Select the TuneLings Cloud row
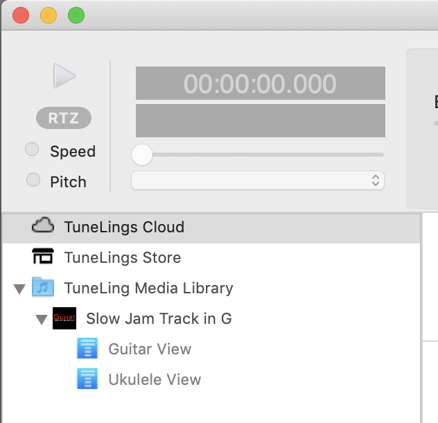Image resolution: width=438 pixels, height=423 pixels. point(211,227)
